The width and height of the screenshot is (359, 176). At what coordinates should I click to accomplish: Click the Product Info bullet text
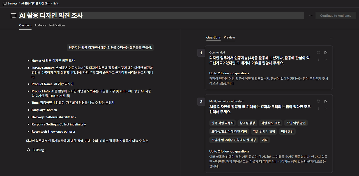click(91, 93)
